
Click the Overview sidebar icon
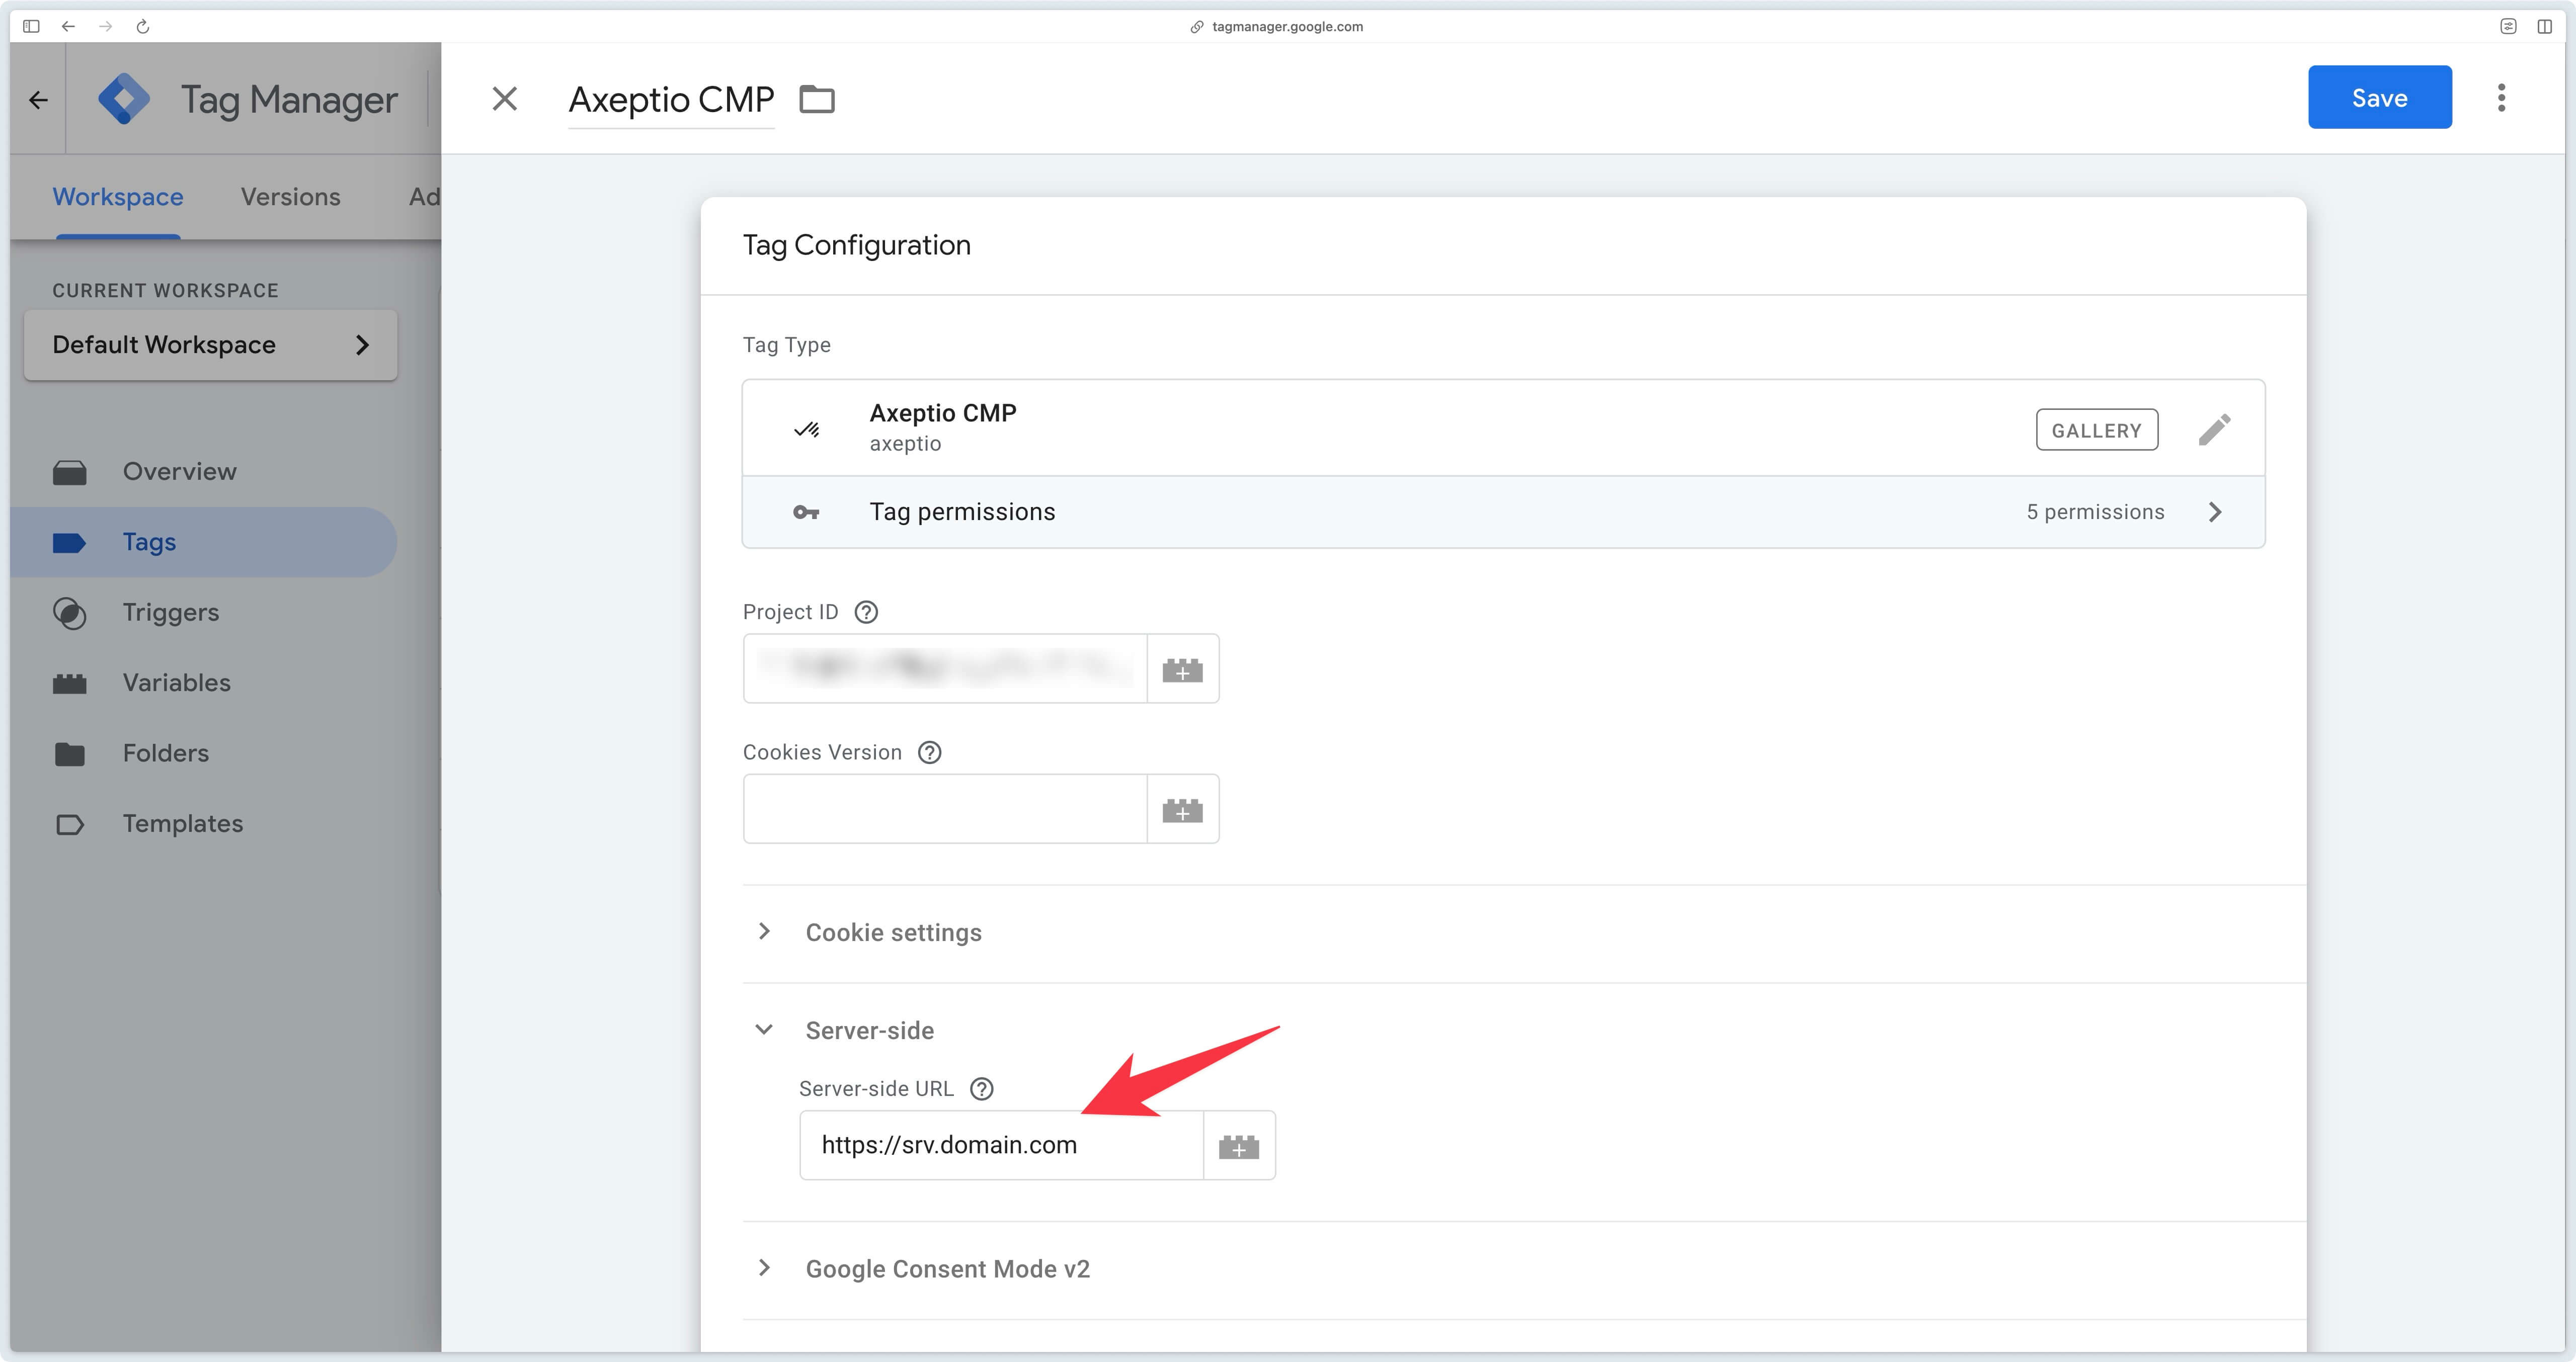pyautogui.click(x=69, y=472)
